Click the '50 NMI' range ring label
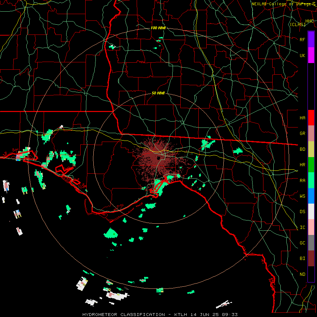This screenshot has height=317, width=317. tap(158, 93)
